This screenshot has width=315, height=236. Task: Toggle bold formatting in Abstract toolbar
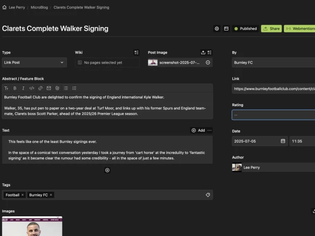[x=15, y=88]
